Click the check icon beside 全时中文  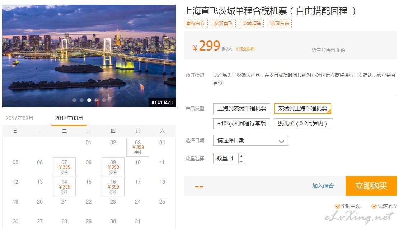pos(337,206)
